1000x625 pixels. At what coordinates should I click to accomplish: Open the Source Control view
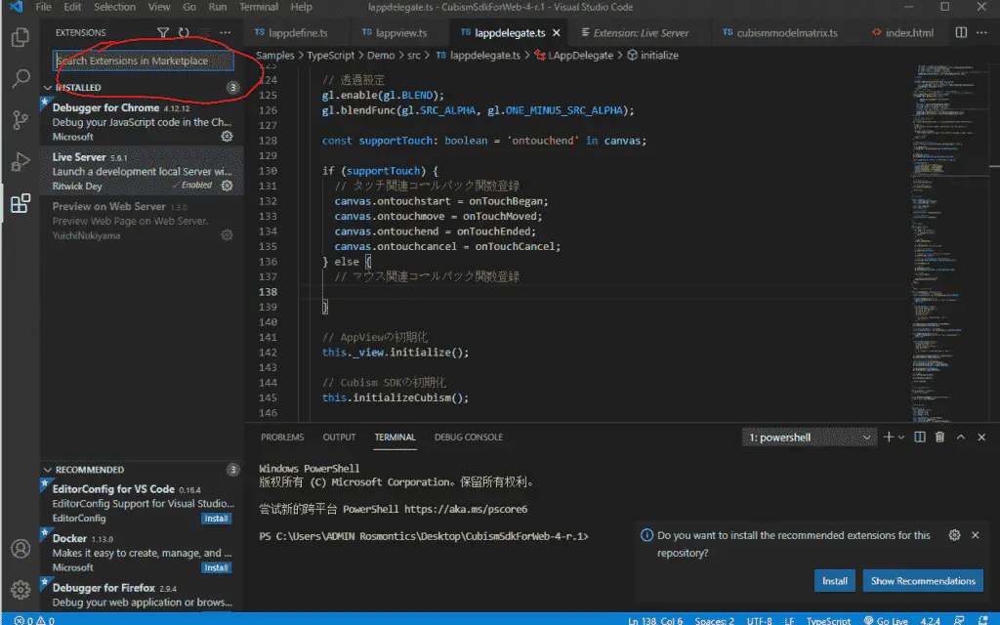pos(21,120)
